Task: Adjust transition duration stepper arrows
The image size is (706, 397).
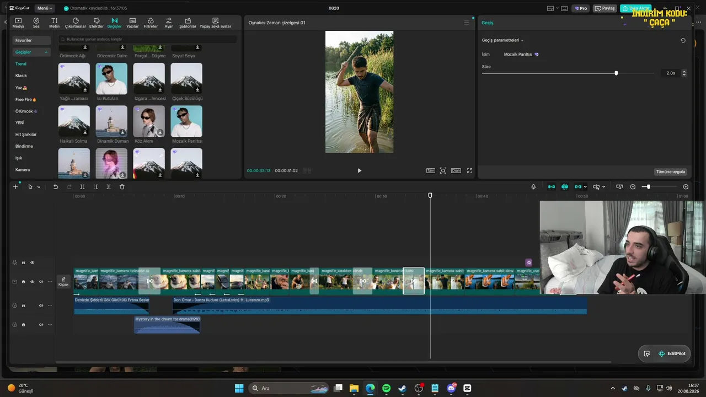Action: point(684,73)
